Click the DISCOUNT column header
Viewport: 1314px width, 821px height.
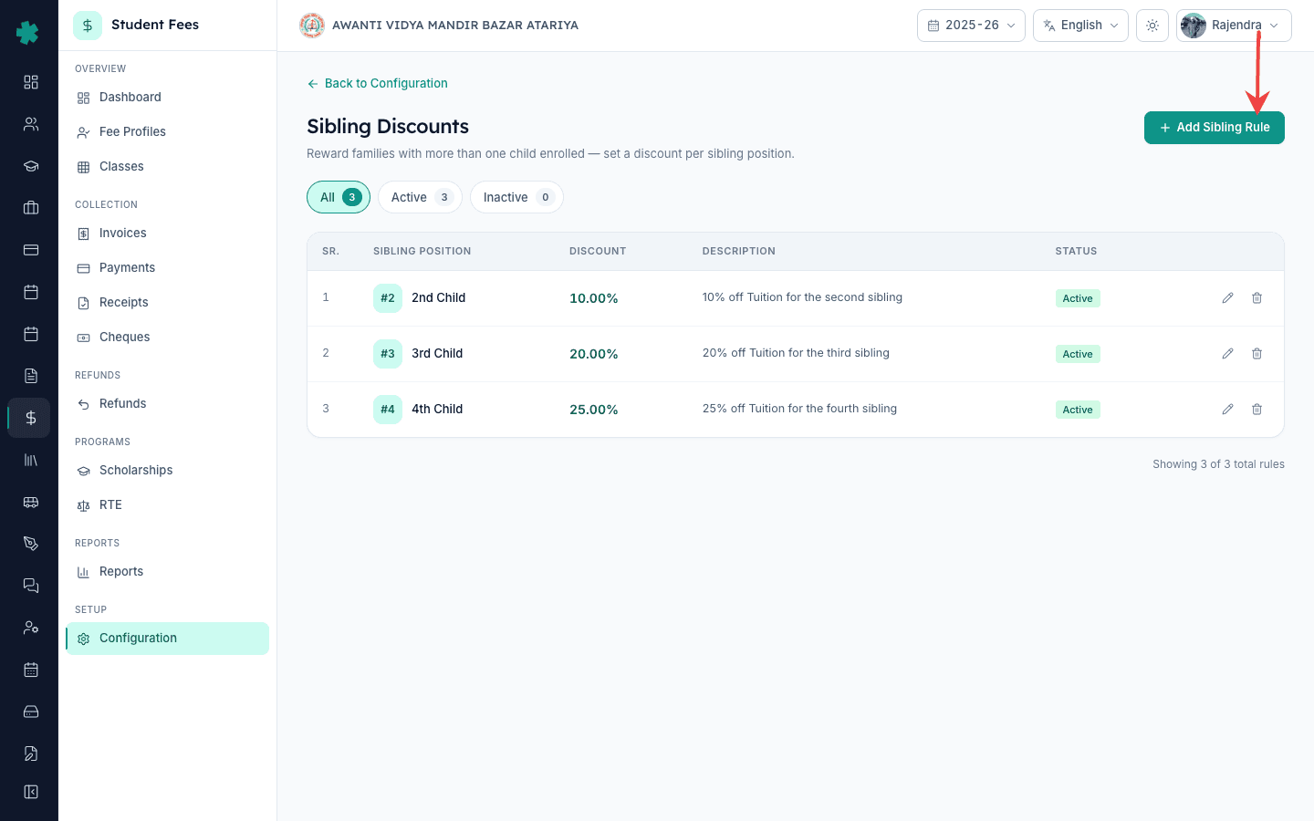pyautogui.click(x=598, y=251)
